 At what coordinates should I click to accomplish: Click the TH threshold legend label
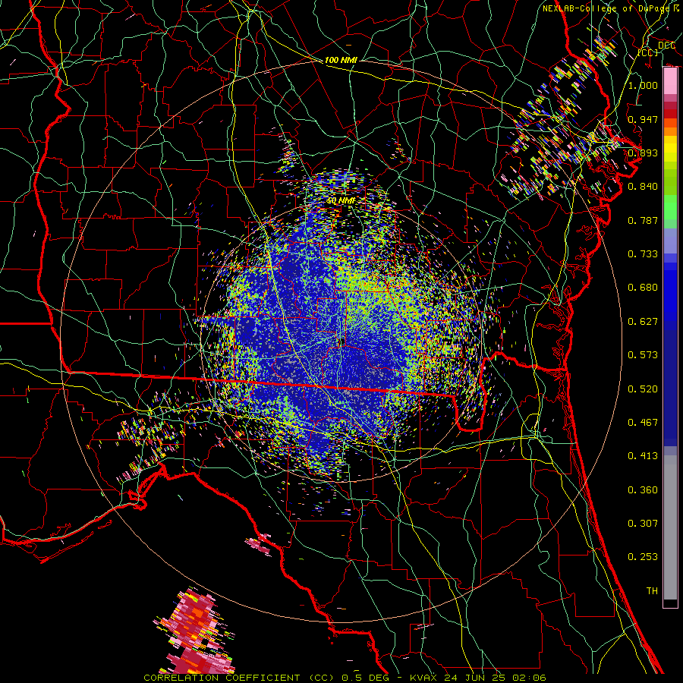[x=652, y=591]
